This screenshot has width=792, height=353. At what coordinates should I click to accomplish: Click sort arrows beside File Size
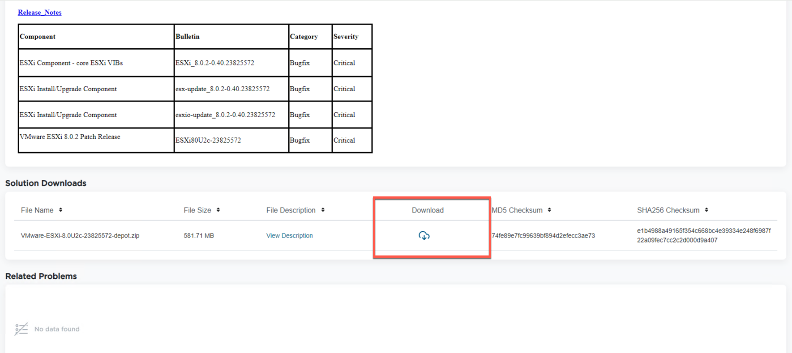218,210
